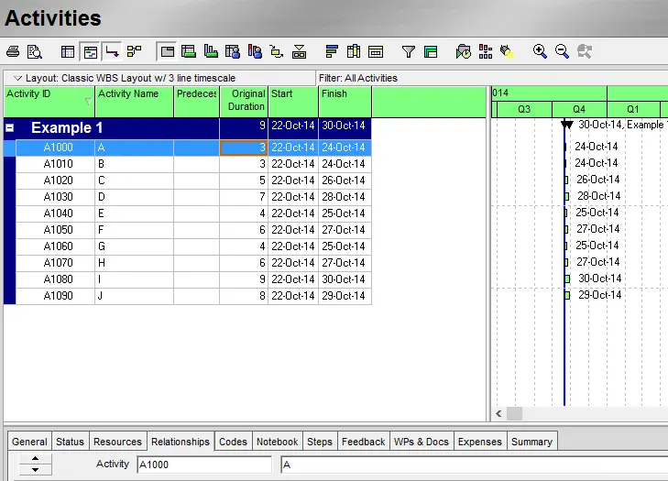Image resolution: width=668 pixels, height=481 pixels.
Task: Click Show/Hide Bottom Layout icon
Action: click(299, 52)
